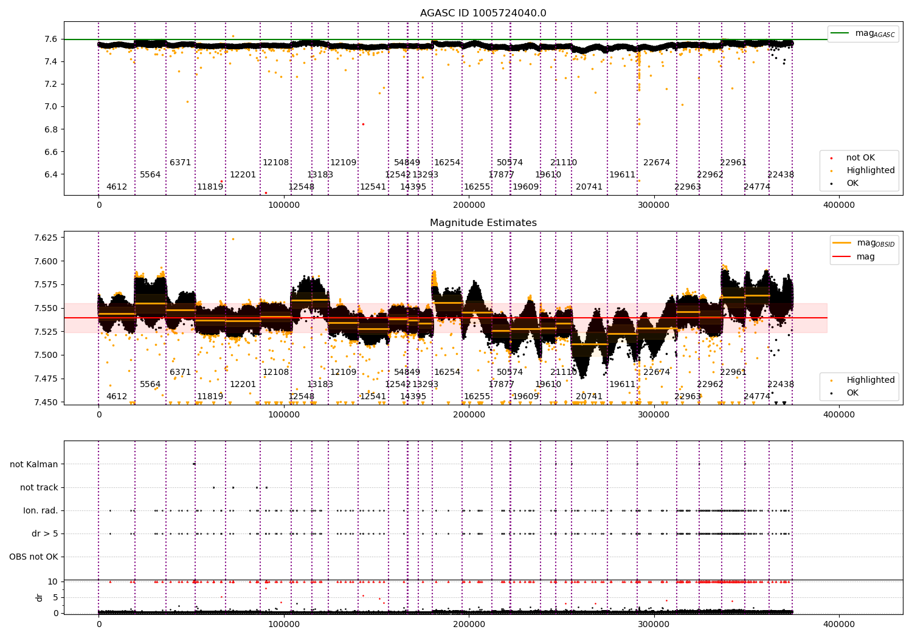Screen dimensions: 912x638
Task: Click the 7.450 y-axis tick in the middle plot
Action: coord(46,402)
